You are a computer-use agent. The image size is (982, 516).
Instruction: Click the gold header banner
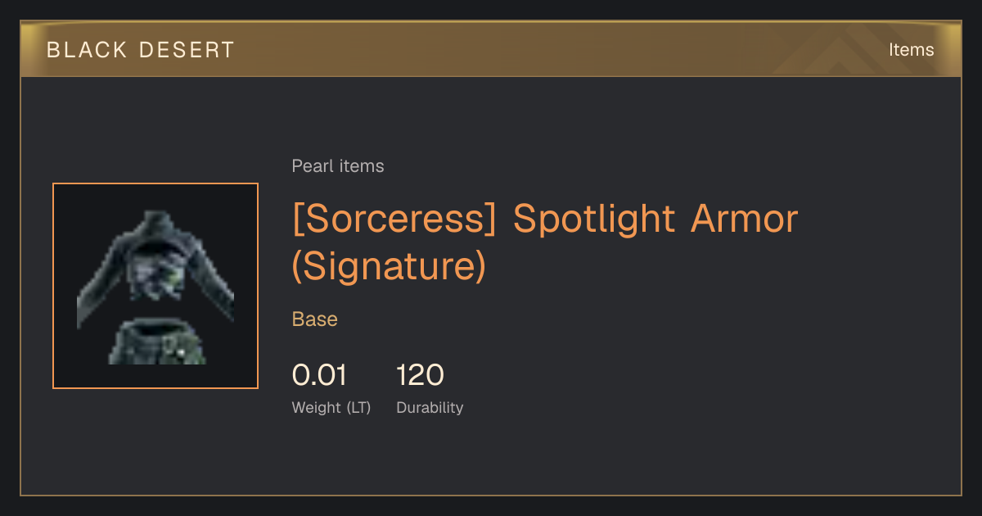pyautogui.click(x=491, y=49)
